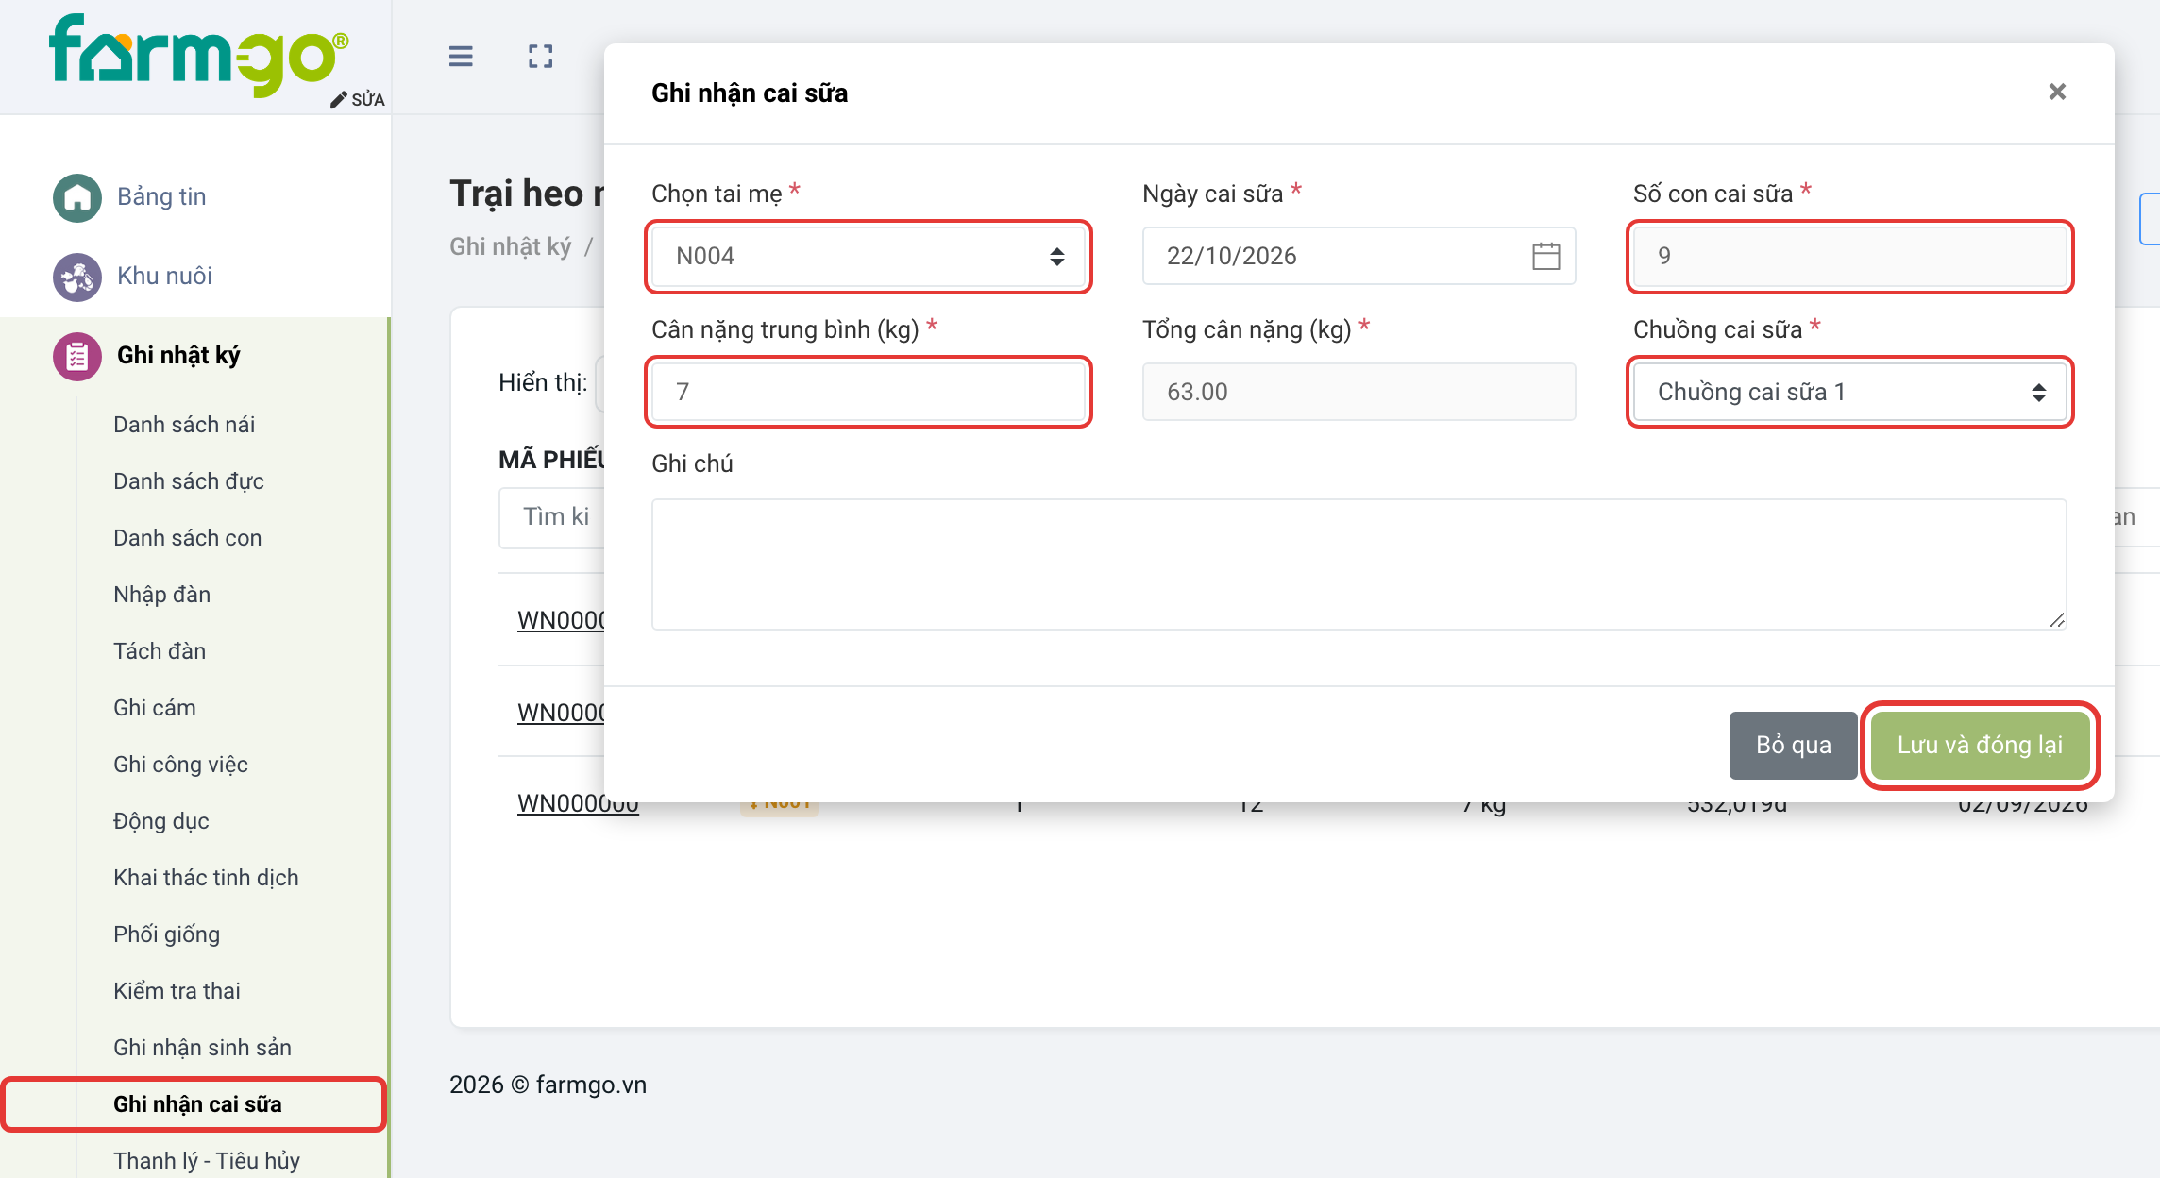This screenshot has height=1178, width=2160.
Task: Open Động dục submenu item
Action: coord(161,821)
